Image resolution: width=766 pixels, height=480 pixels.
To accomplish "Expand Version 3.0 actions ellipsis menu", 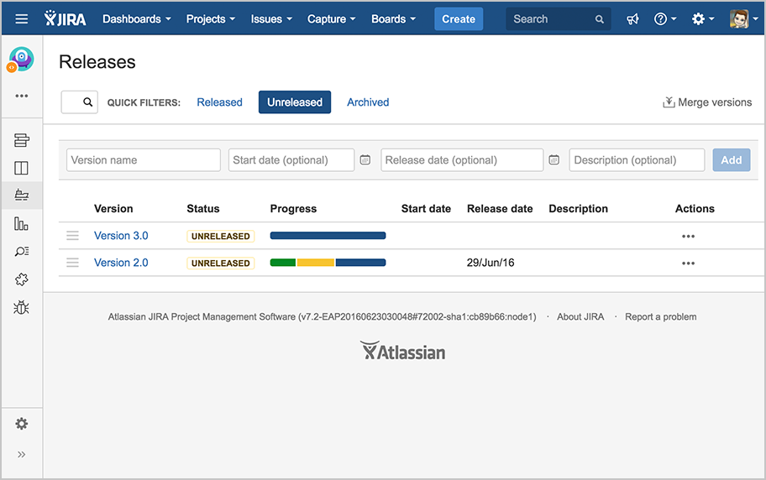I will 688,237.
